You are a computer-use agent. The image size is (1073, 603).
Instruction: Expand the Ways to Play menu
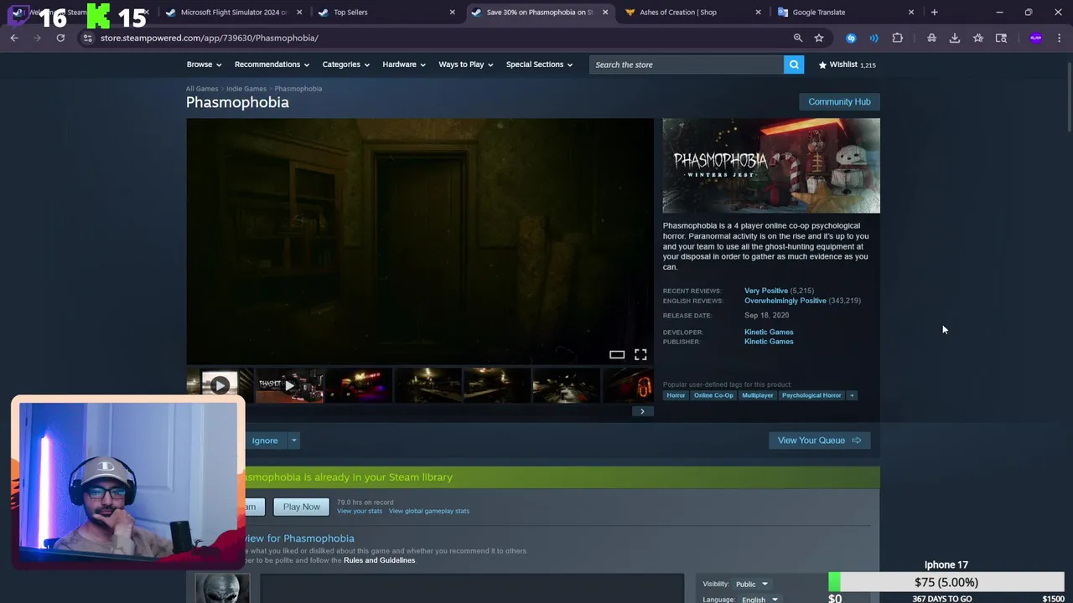click(x=466, y=64)
